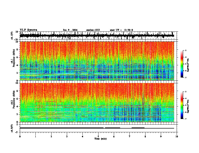
Task: Click time axis tick label "5"
Action: 98,136
